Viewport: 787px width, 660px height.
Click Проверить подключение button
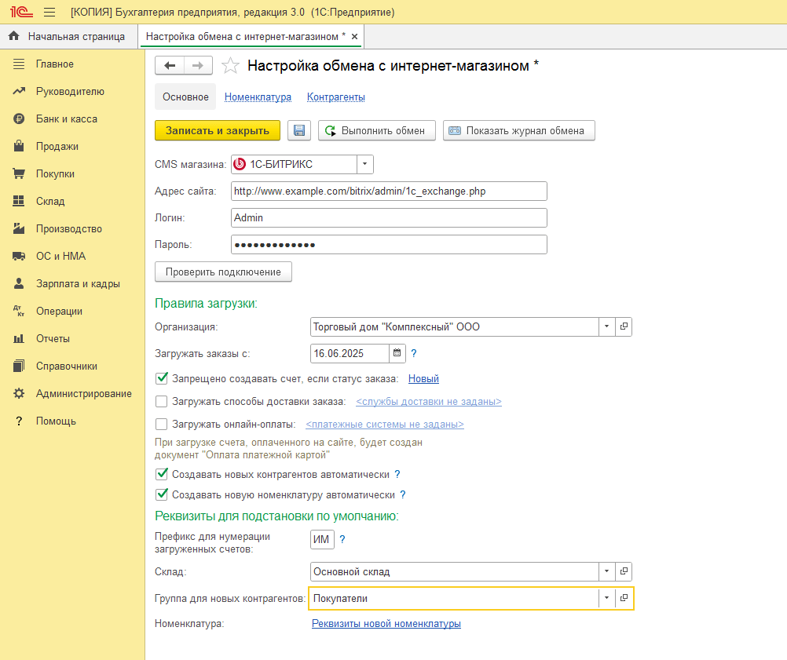[x=223, y=272]
